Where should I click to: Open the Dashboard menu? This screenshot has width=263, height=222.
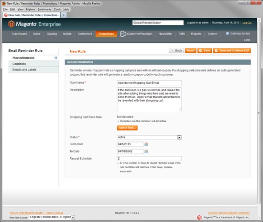point(20,34)
